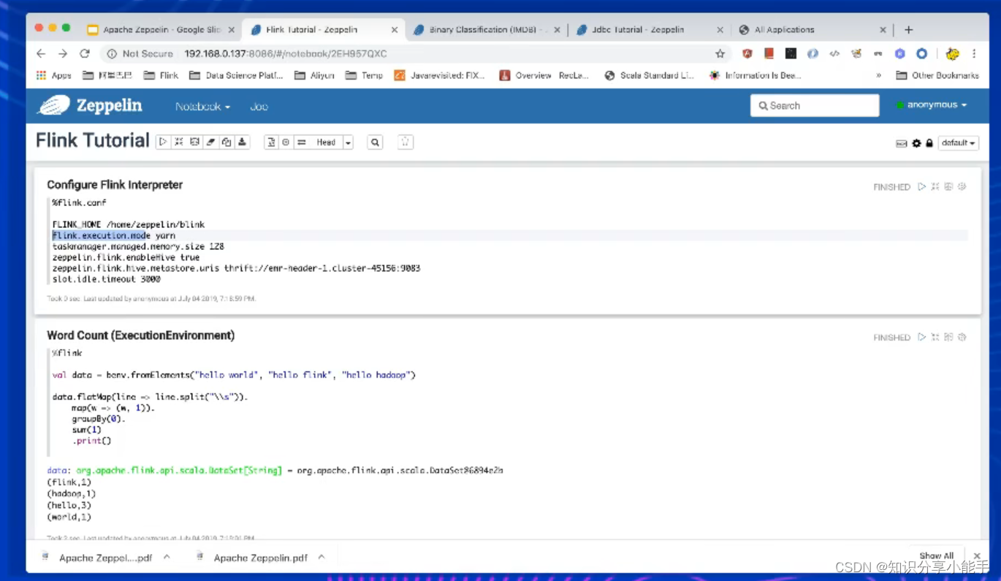This screenshot has height=581, width=1001.
Task: Toggle show/hide output for all paragraphs
Action: click(x=195, y=143)
